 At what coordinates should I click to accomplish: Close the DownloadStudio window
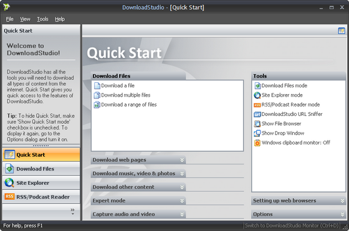tap(342, 7)
